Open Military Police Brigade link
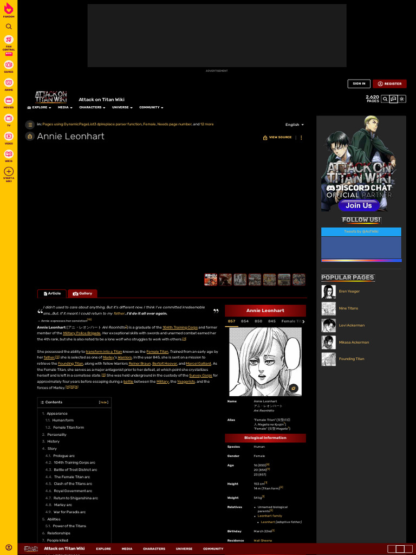The image size is (416, 555). (82, 333)
